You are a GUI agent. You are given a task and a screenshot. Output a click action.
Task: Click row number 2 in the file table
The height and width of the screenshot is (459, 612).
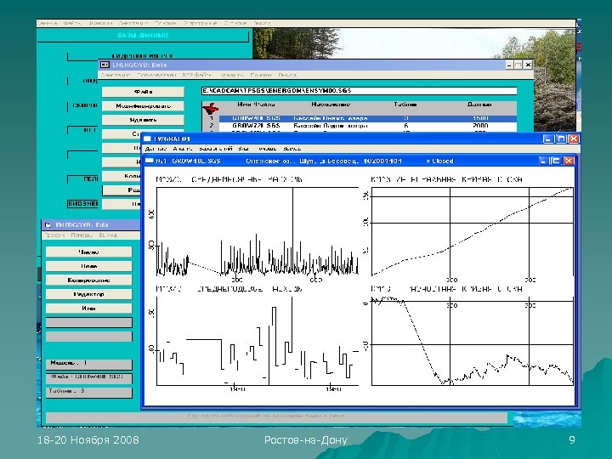[x=212, y=126]
